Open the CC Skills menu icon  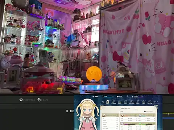(x=132, y=102)
